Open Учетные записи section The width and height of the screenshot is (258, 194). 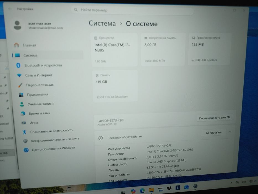tap(37, 104)
